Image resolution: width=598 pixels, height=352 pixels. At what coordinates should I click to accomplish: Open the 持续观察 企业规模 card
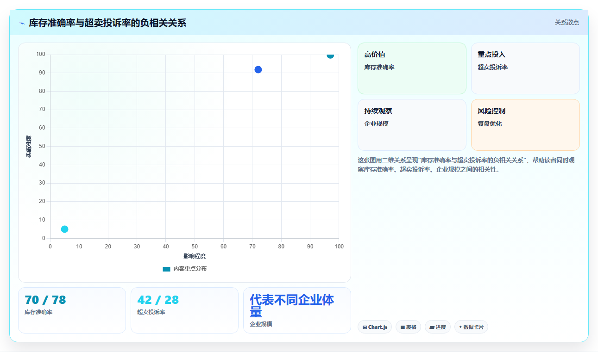pyautogui.click(x=412, y=125)
